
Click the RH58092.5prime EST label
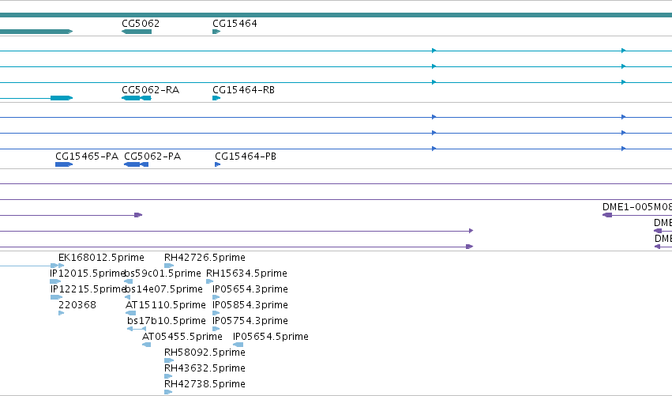pos(205,353)
